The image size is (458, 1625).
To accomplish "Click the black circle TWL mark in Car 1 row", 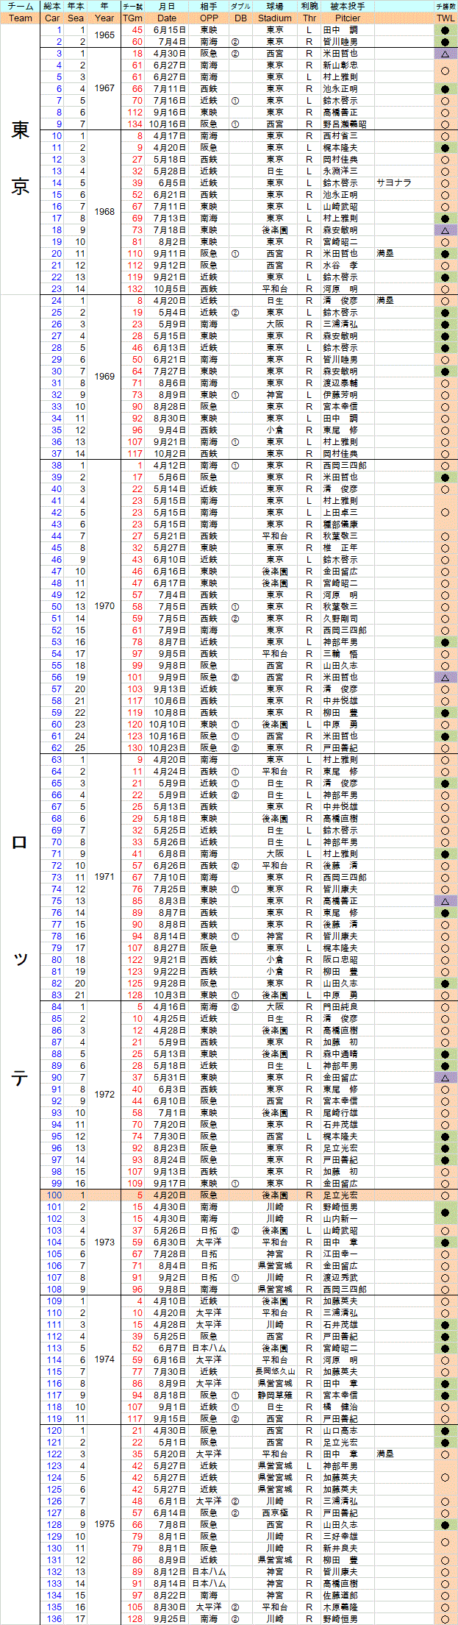I will click(446, 30).
